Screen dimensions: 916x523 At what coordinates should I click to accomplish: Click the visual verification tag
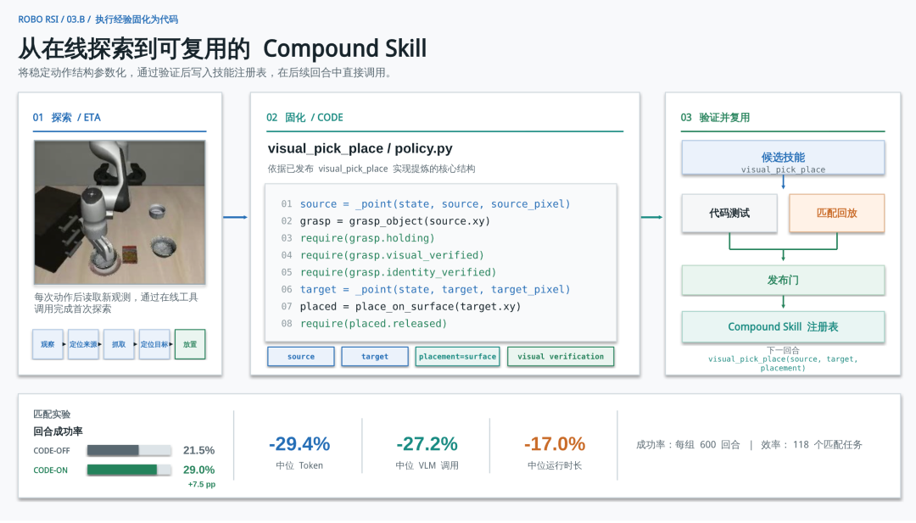click(561, 357)
